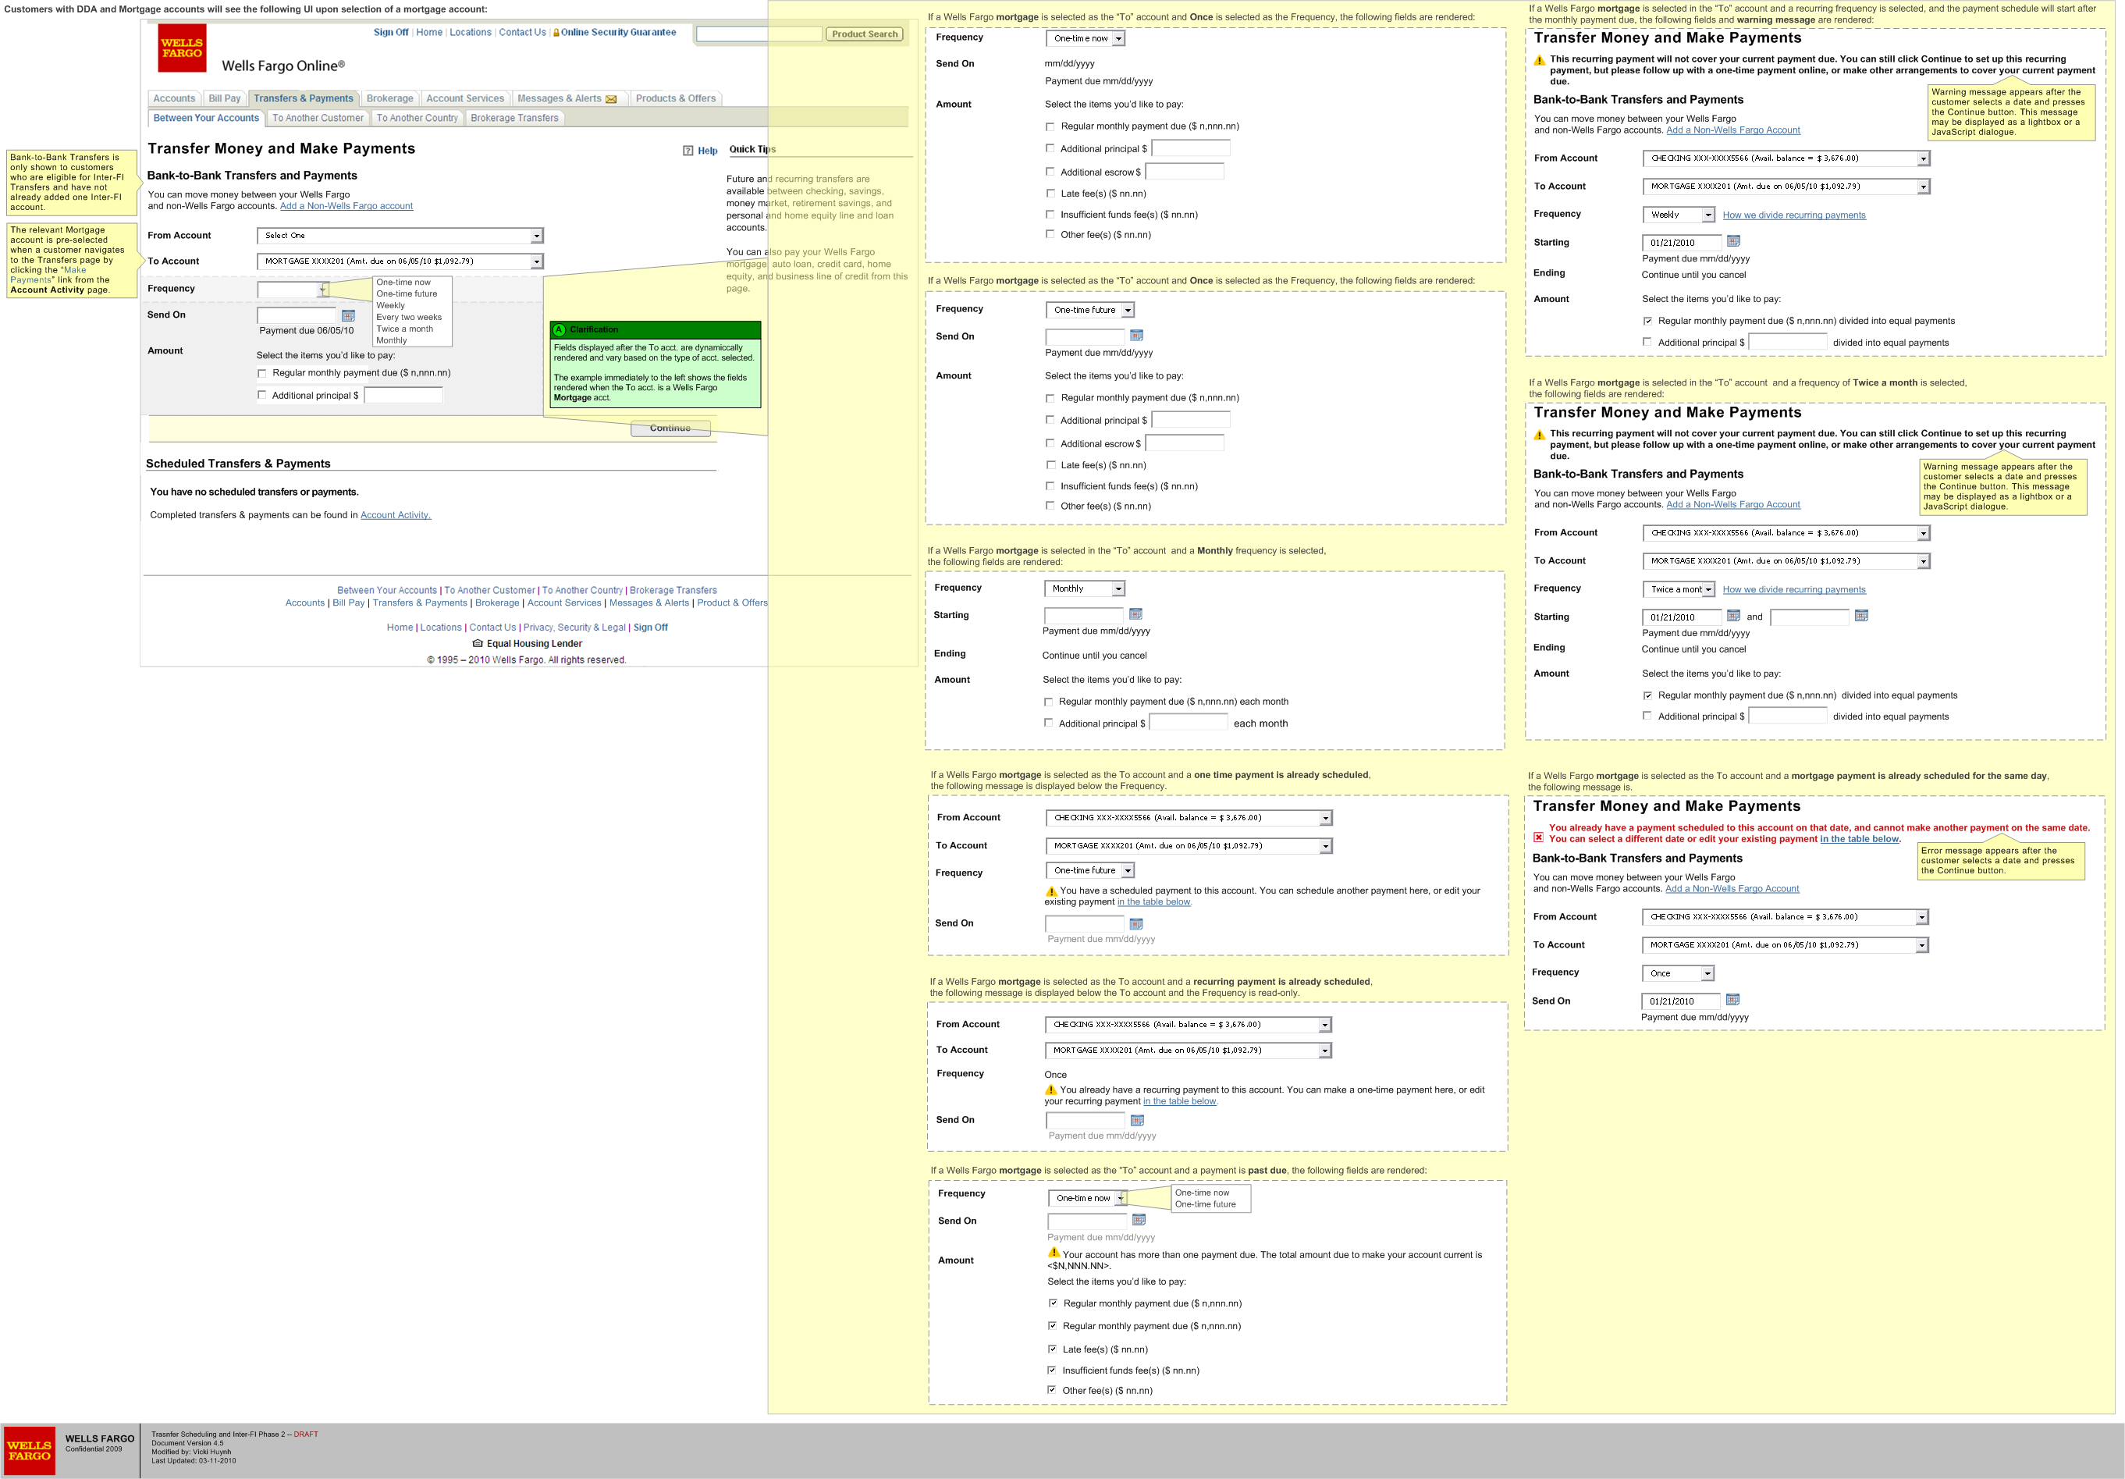Open the Products & Offers tab
2125x1479 pixels.
point(676,98)
